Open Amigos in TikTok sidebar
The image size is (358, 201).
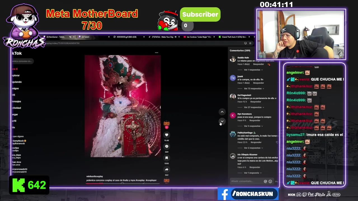pyautogui.click(x=15, y=88)
